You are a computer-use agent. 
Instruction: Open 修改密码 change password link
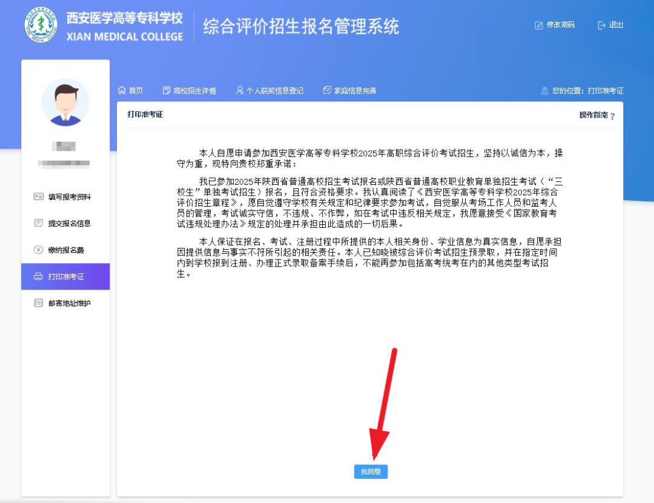tap(560, 25)
